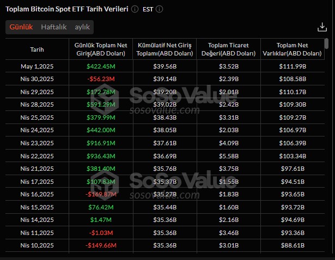The width and height of the screenshot is (335, 260).
Task: Click the Günlük Toplam Net Giriş header
Action: (x=101, y=49)
